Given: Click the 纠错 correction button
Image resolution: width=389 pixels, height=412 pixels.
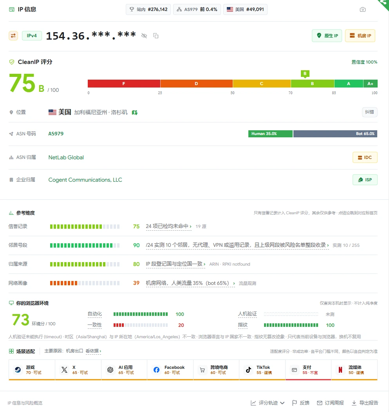Looking at the screenshot, I should click(x=369, y=112).
